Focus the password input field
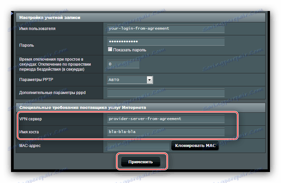Viewport: 281px width, 183px height. 166,41
